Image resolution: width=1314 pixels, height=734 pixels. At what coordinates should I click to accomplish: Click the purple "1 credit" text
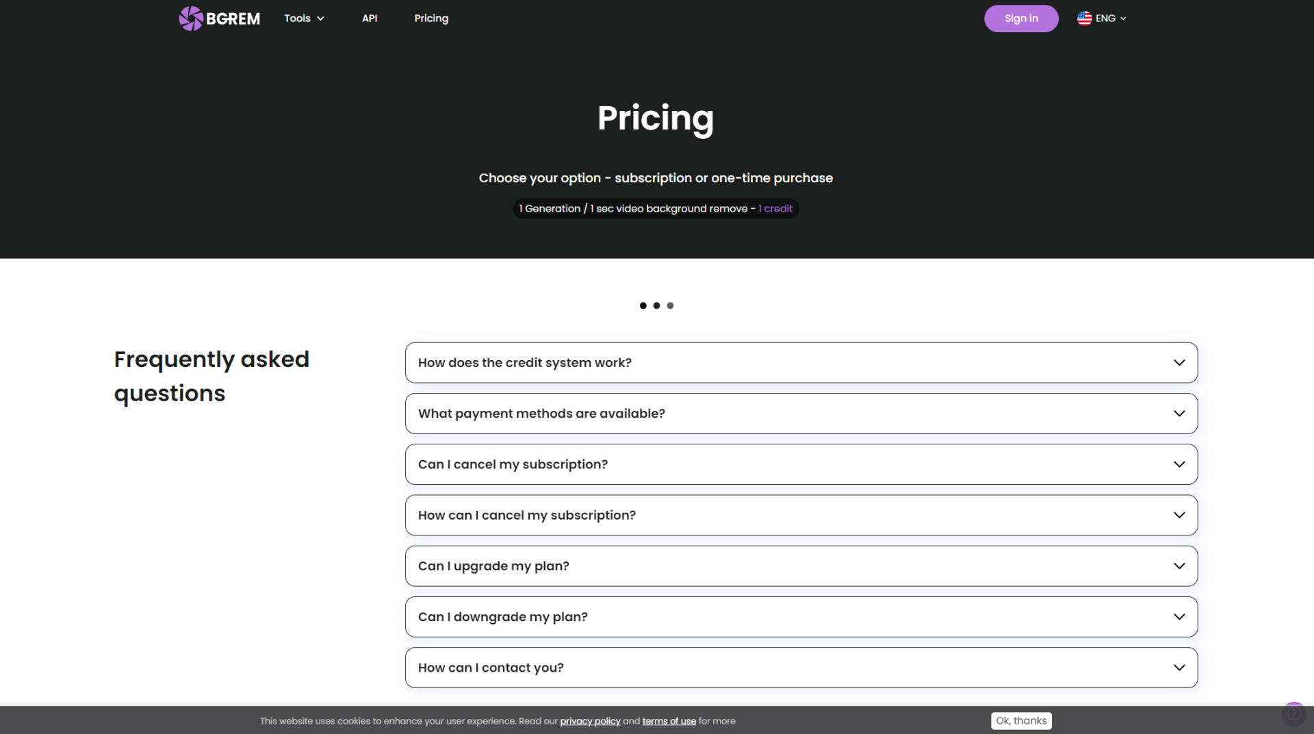pos(775,209)
